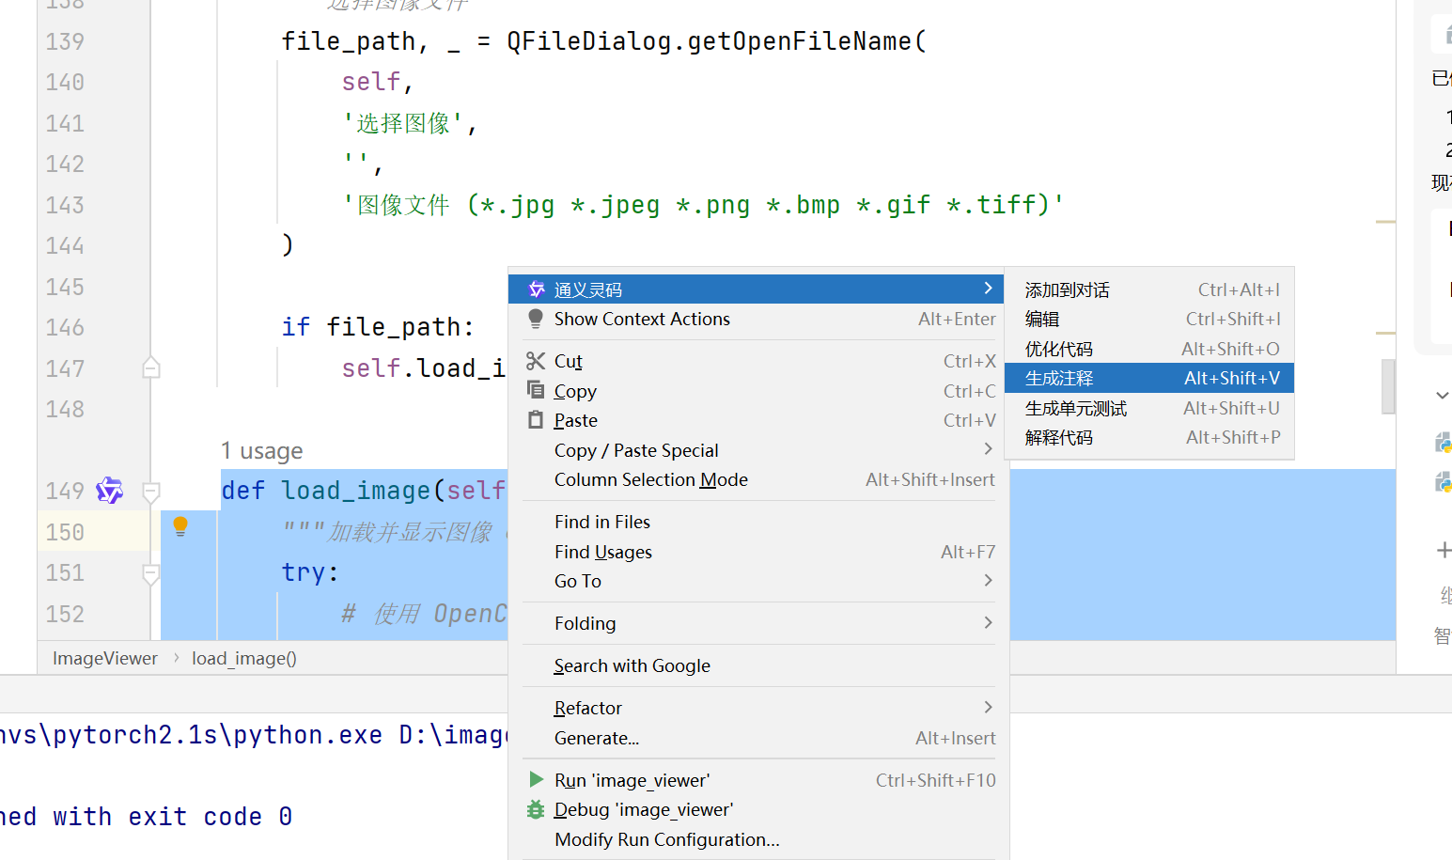Click on file_path in line 139

point(349,41)
